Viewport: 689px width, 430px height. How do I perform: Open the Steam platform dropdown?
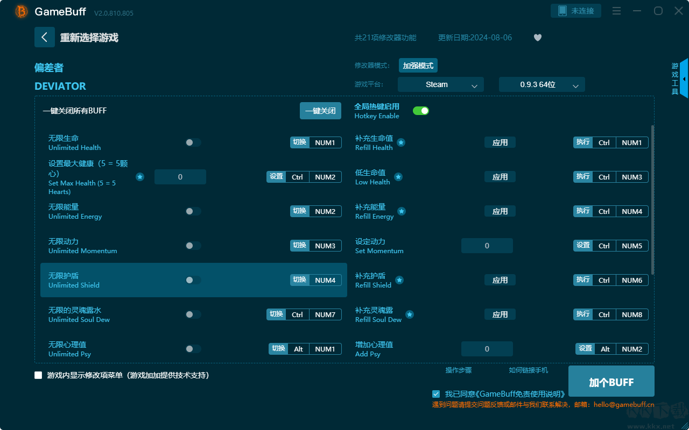[x=441, y=85]
